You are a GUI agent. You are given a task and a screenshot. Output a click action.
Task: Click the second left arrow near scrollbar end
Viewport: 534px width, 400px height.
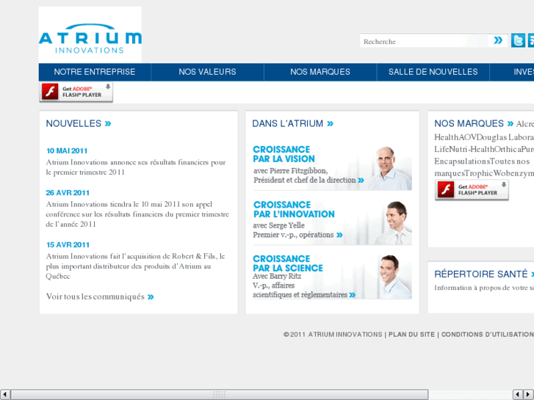click(518, 395)
